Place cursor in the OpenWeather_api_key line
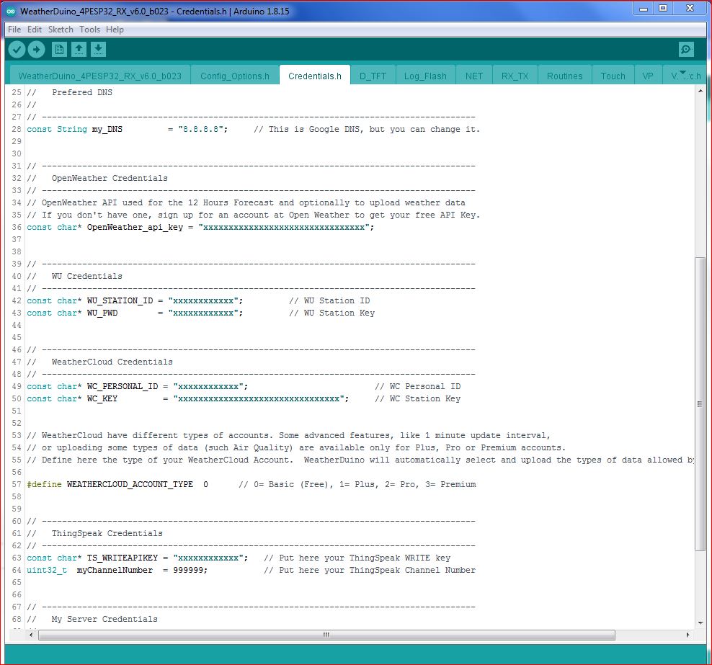The image size is (712, 665). [288, 227]
